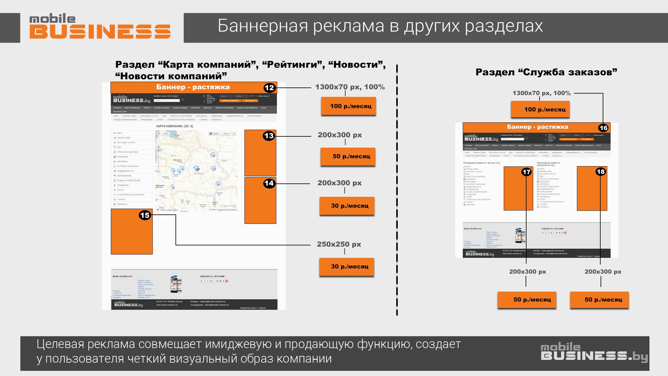Click the red plus share icon in left footer

pos(227,281)
